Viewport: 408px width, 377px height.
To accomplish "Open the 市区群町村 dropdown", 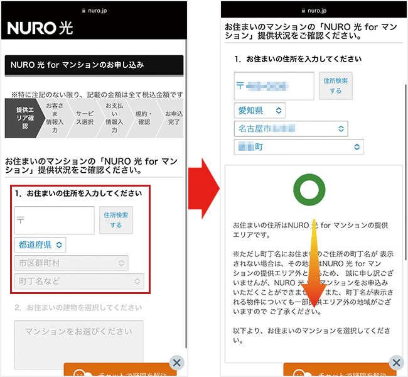I will coord(72,263).
